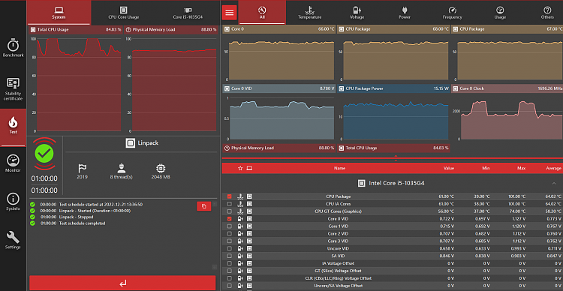Viewport: 563px width, 291px height.
Task: Click the red return arrow button
Action: pyautogui.click(x=122, y=283)
